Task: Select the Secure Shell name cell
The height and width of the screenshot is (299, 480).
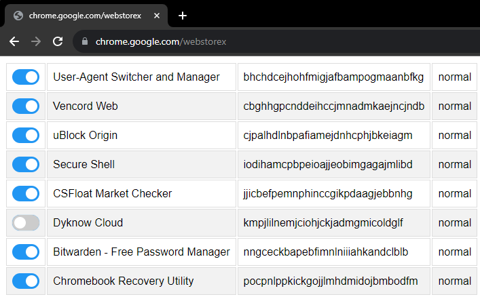Action: (x=141, y=165)
